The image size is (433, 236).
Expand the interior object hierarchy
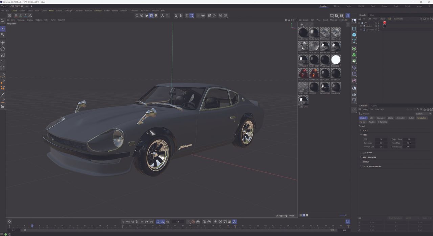point(361,26)
